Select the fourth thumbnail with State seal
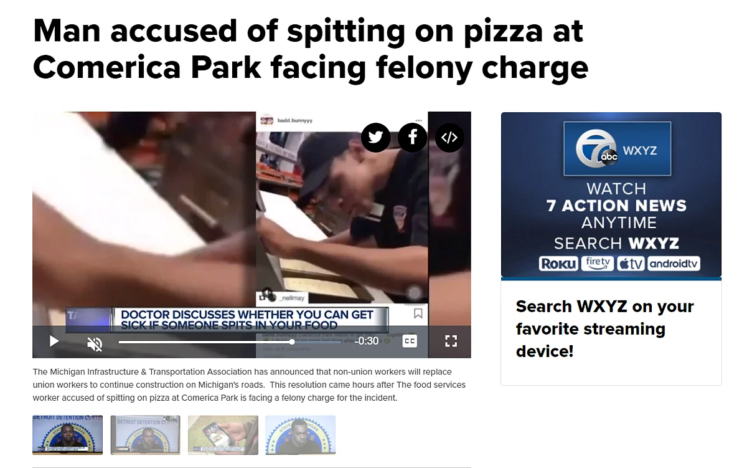 (300, 435)
